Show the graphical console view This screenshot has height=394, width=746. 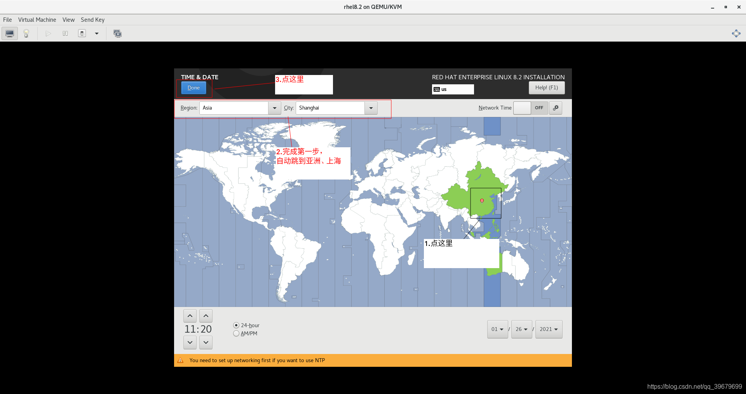tap(10, 33)
